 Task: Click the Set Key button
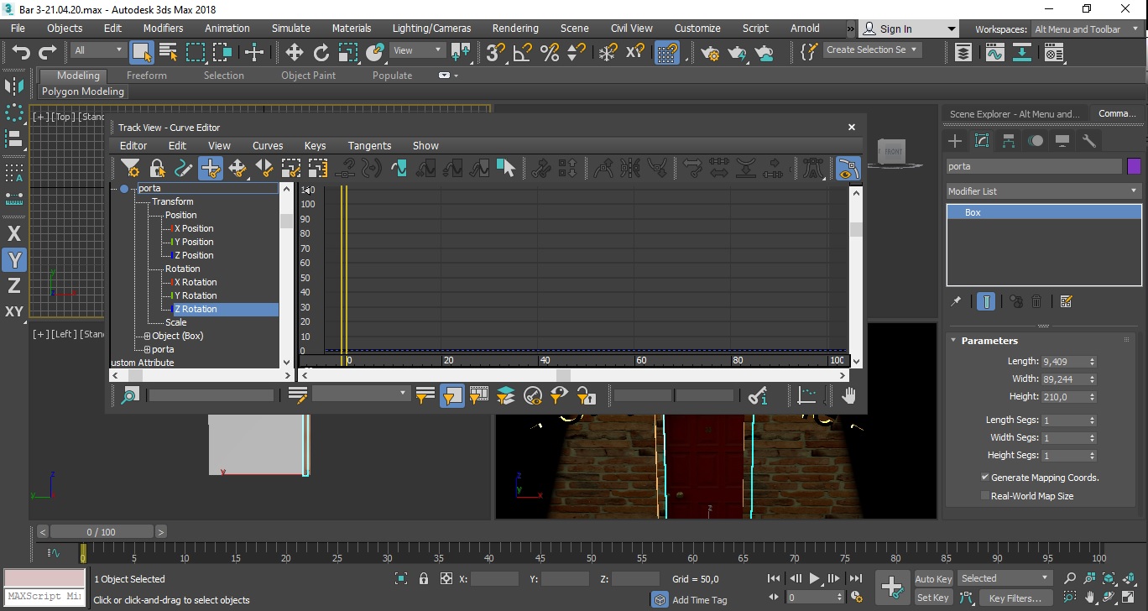click(933, 598)
